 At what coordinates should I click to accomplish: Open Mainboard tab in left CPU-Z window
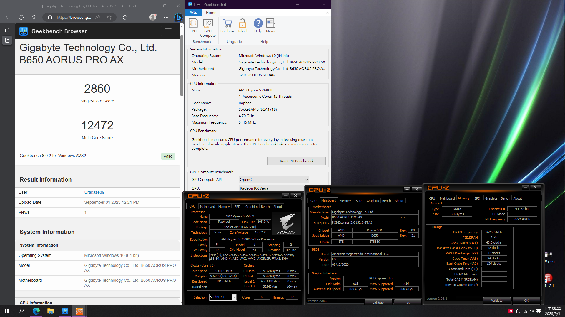207,207
